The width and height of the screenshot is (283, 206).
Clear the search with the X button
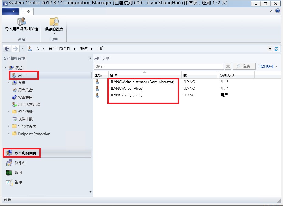point(228,67)
